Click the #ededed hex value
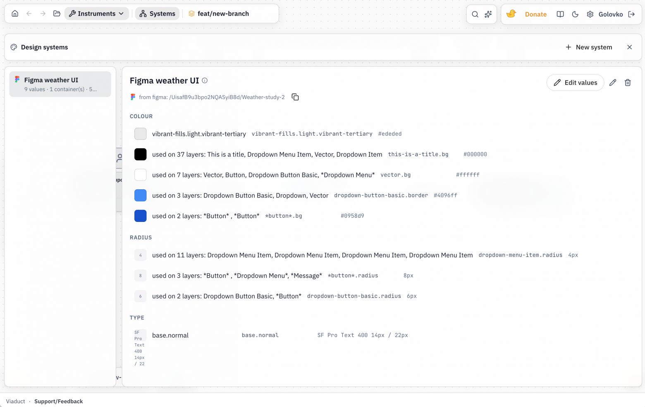 [390, 134]
